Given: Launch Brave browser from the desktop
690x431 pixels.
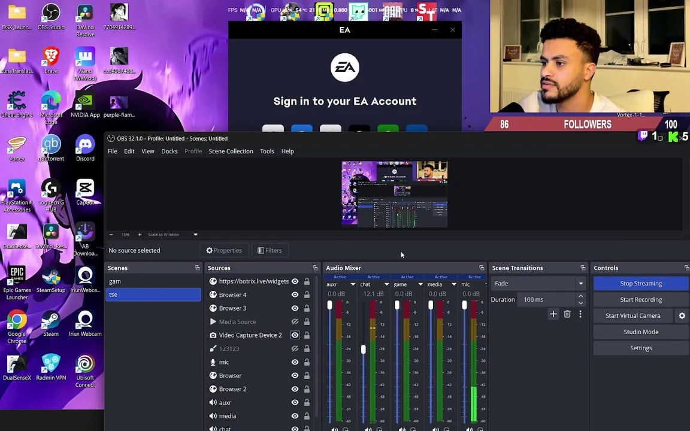Looking at the screenshot, I should tap(51, 60).
